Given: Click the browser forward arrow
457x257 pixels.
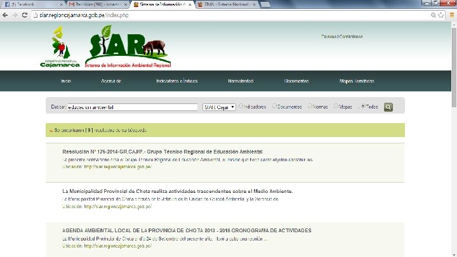Looking at the screenshot, I should tap(15, 15).
